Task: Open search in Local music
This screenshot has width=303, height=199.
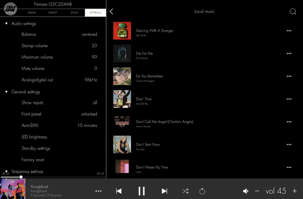Action: [x=293, y=12]
